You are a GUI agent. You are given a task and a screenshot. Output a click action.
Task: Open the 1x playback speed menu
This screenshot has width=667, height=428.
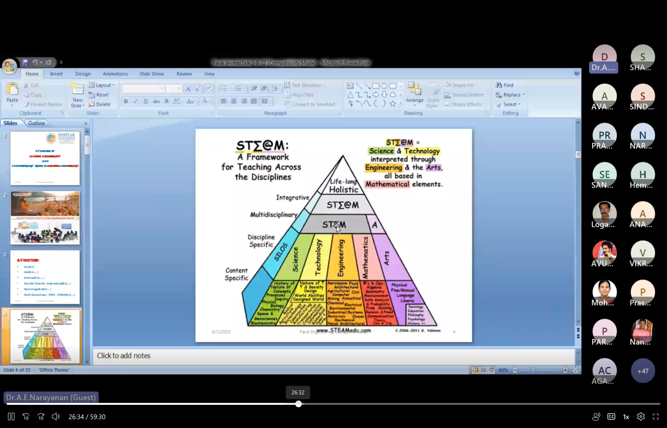tap(626, 416)
